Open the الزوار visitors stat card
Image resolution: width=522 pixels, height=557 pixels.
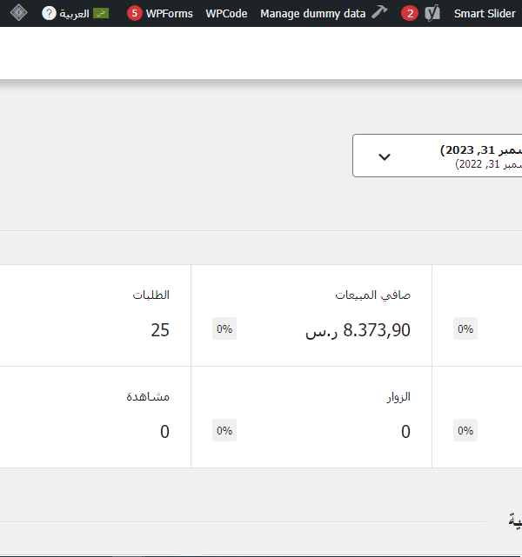click(311, 417)
